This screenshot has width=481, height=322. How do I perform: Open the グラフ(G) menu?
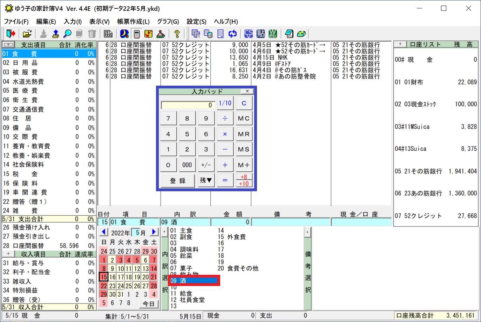[168, 21]
